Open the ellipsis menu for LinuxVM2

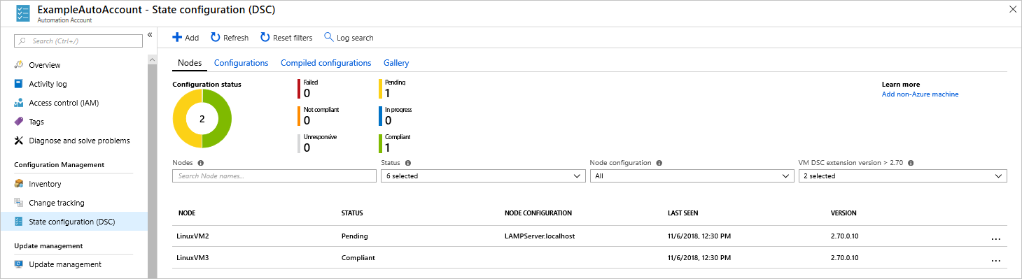996,238
